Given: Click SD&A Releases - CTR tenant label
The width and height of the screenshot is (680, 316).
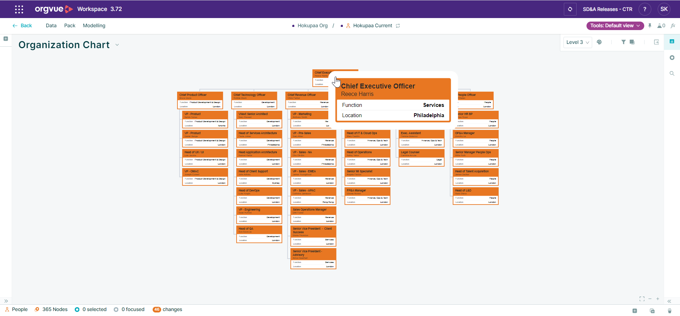Looking at the screenshot, I should click(607, 9).
